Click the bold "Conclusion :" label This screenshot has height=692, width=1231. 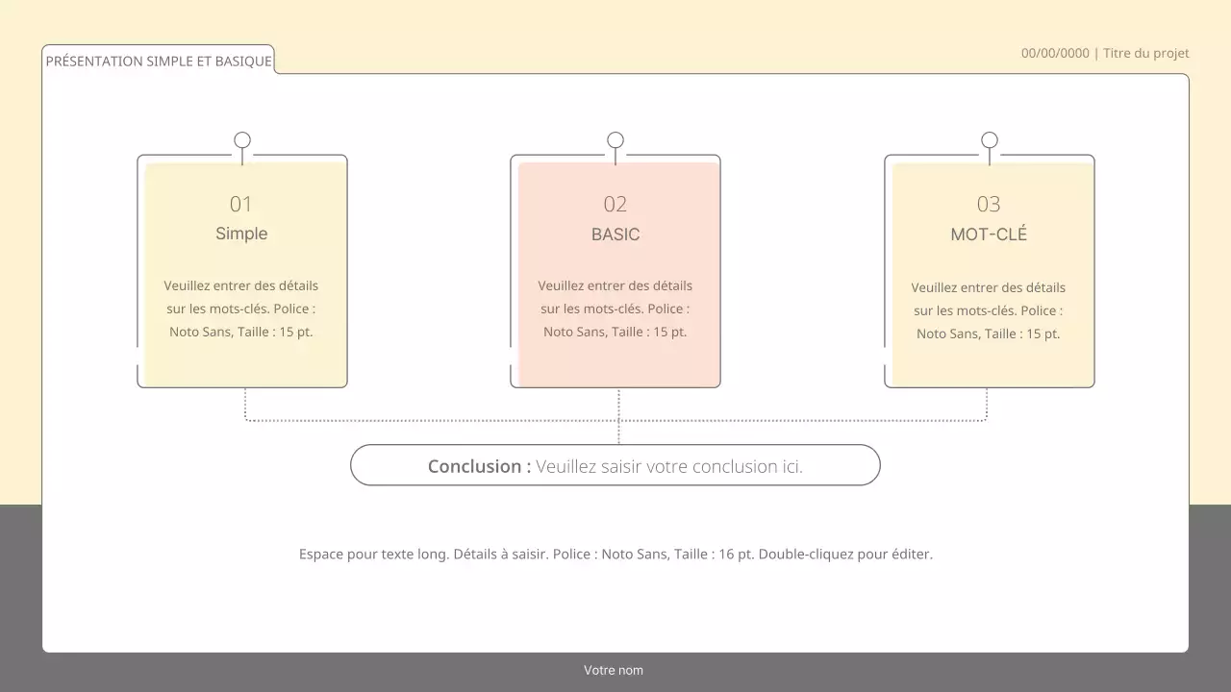(479, 466)
